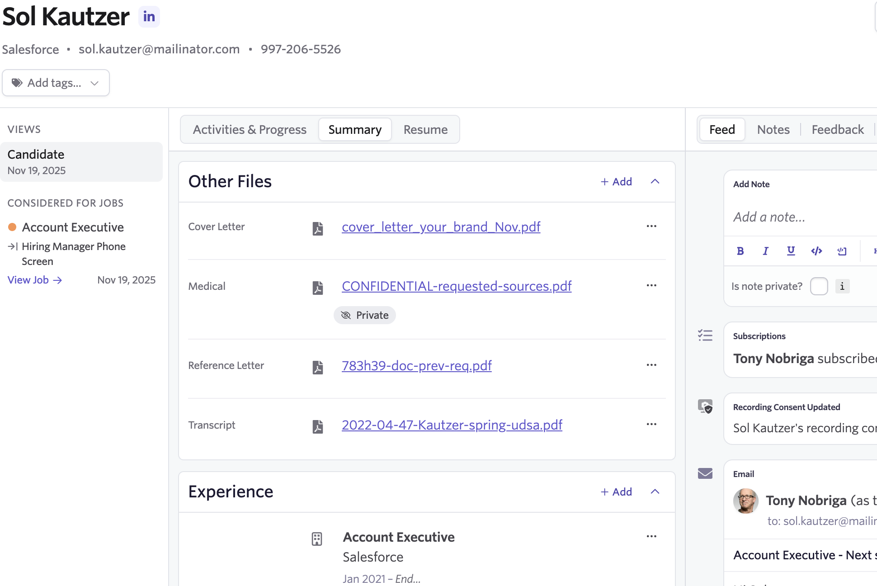Open options menu for the Transcript file
The width and height of the screenshot is (877, 586).
coord(651,424)
